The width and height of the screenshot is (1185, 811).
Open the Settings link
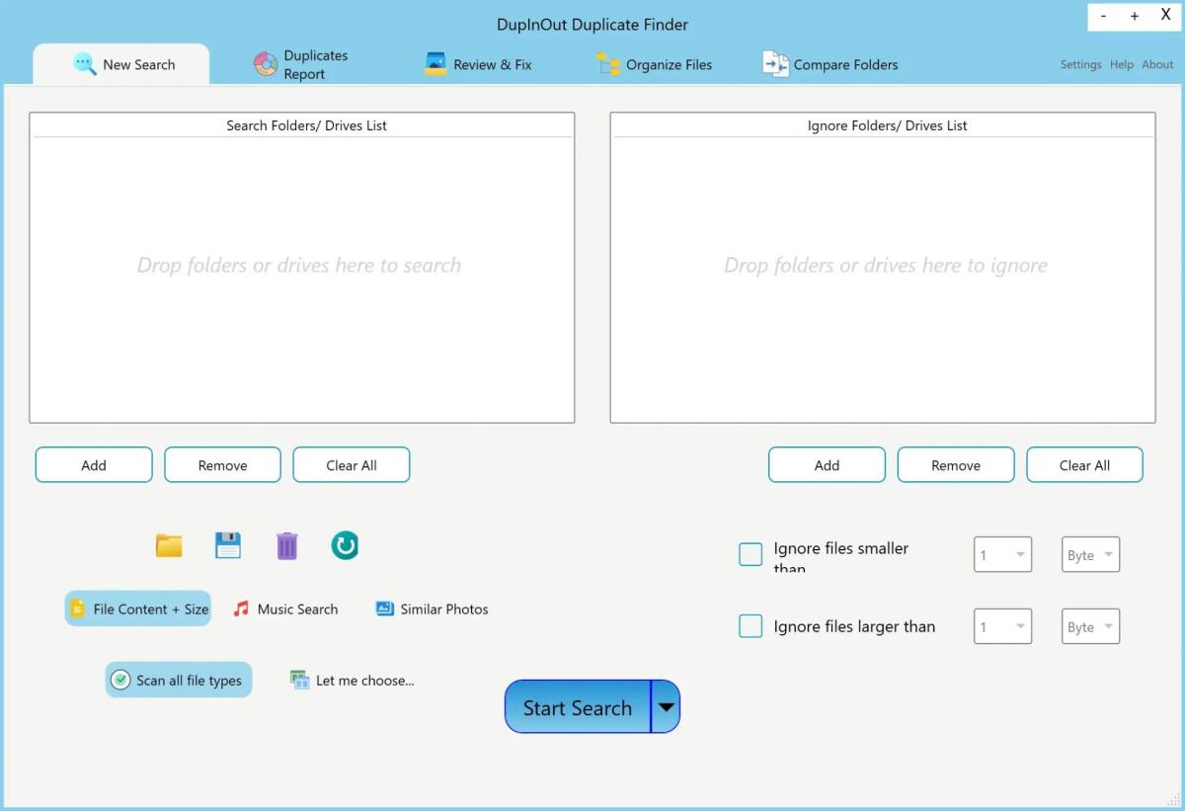click(x=1080, y=64)
